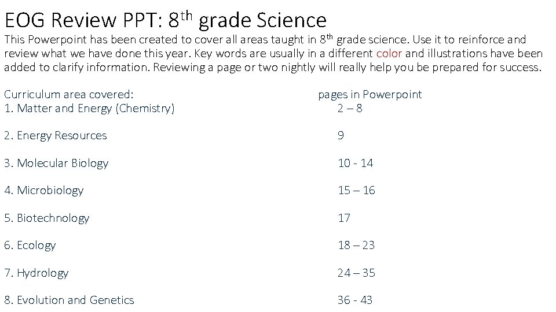Image resolution: width=556 pixels, height=312 pixels.
Task: Select the 'Evolution and Genetics' entry
Action: [69, 300]
